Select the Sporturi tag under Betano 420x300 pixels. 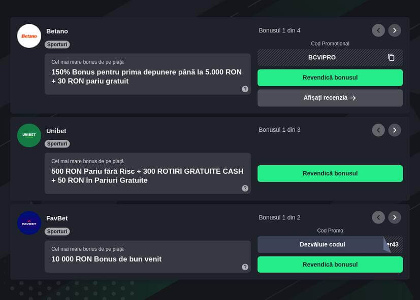[57, 44]
